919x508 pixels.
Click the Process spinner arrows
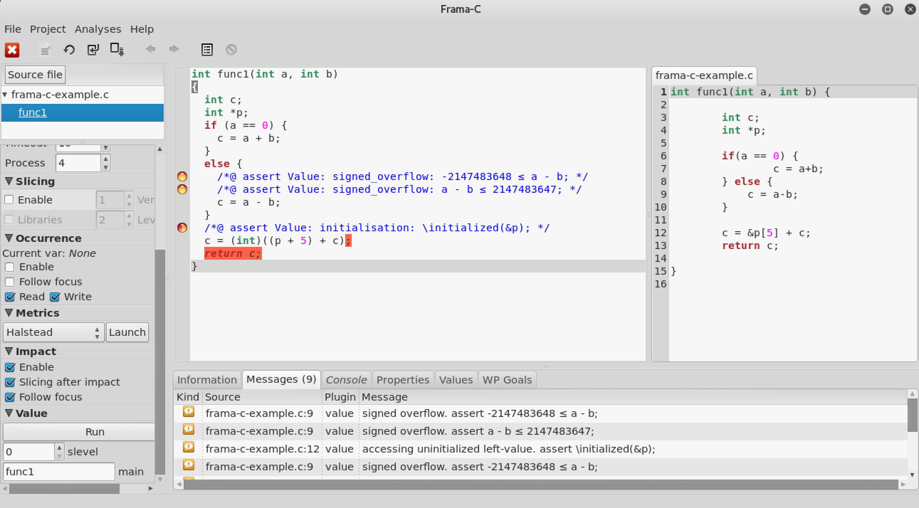click(106, 163)
